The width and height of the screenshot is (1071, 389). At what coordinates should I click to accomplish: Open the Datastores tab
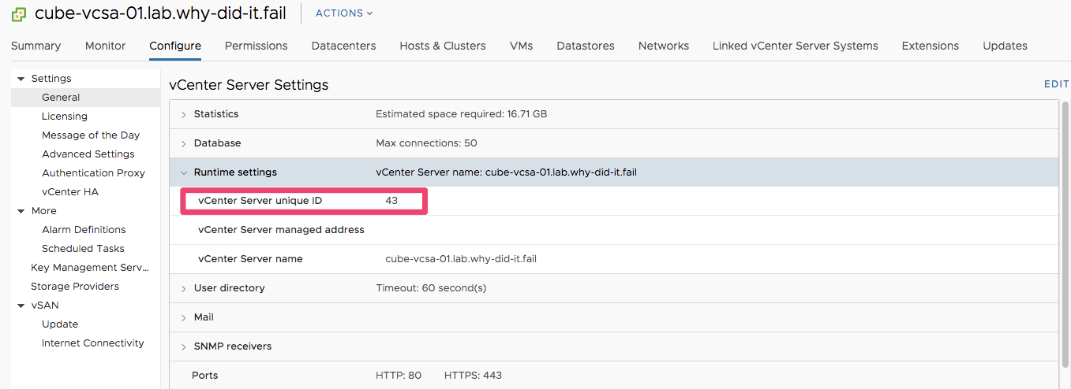point(586,46)
